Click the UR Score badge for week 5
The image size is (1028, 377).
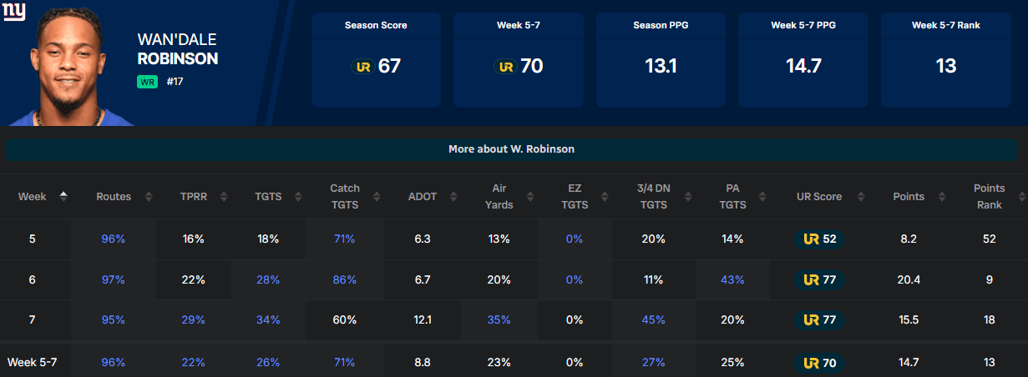click(x=818, y=239)
